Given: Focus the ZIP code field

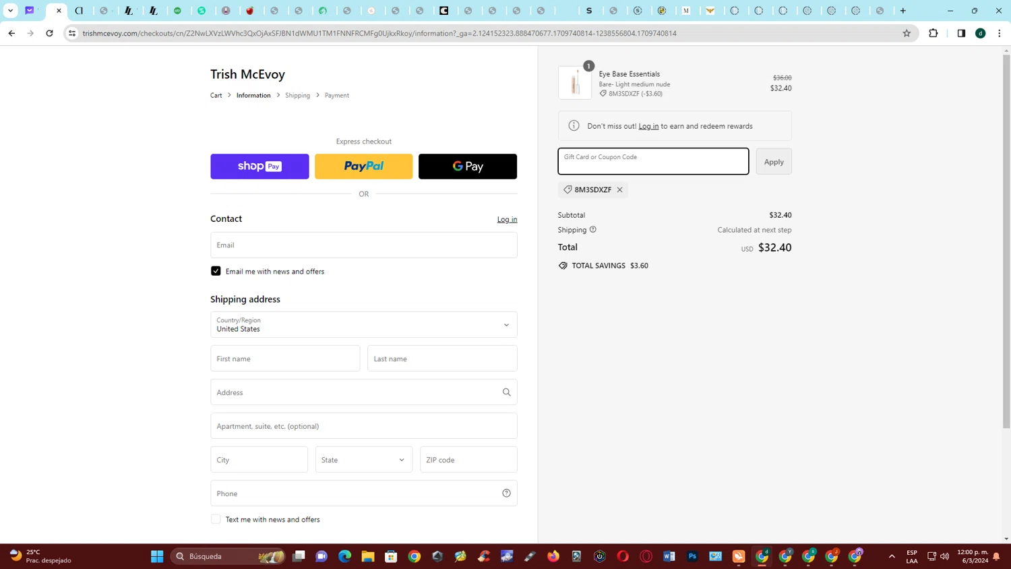Looking at the screenshot, I should [x=468, y=460].
